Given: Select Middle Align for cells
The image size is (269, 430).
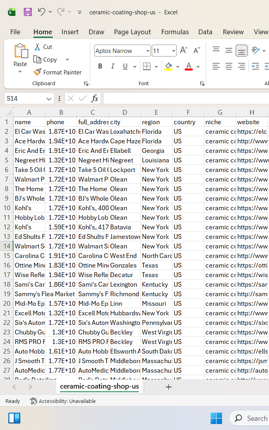Looking at the screenshot, I should (x=229, y=50).
